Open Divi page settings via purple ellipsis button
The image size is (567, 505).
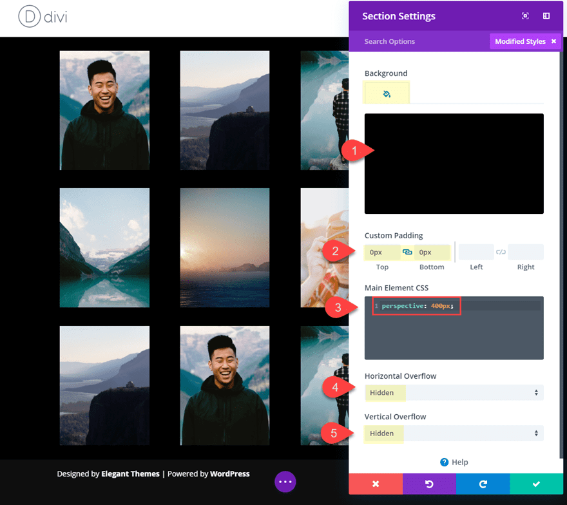(x=285, y=482)
